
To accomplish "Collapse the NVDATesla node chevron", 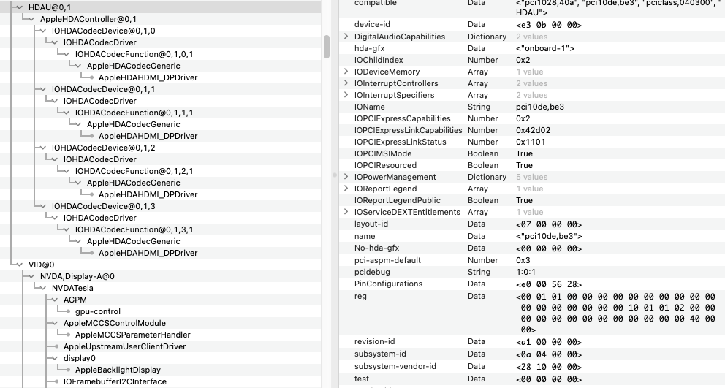I will point(42,288).
